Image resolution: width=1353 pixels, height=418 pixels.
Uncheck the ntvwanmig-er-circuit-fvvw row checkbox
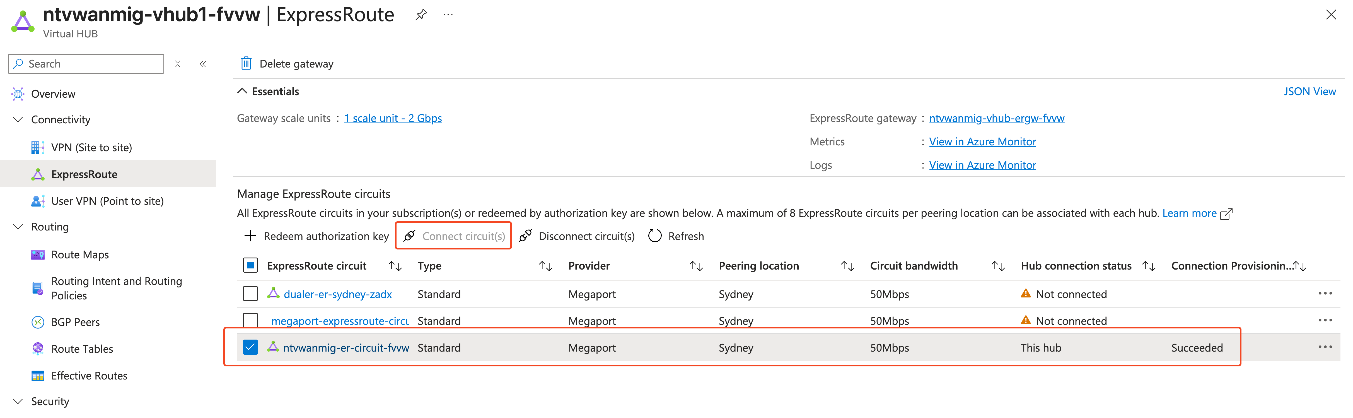pos(250,347)
